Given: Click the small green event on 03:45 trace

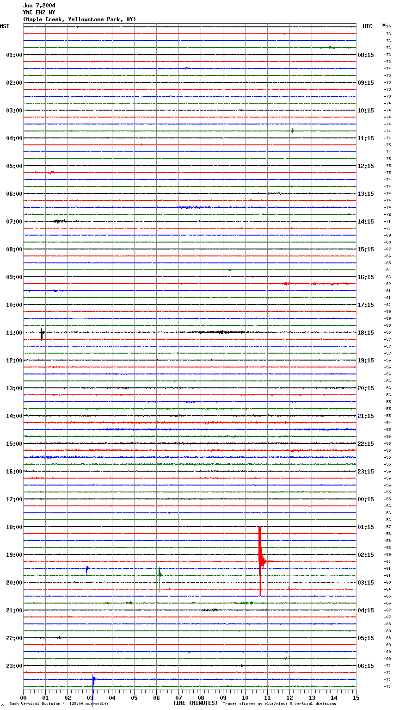Looking at the screenshot, I should tap(292, 131).
